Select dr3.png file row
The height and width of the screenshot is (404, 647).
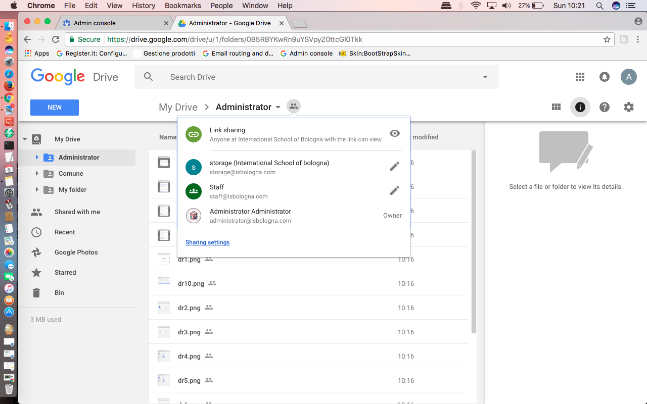pyautogui.click(x=308, y=332)
